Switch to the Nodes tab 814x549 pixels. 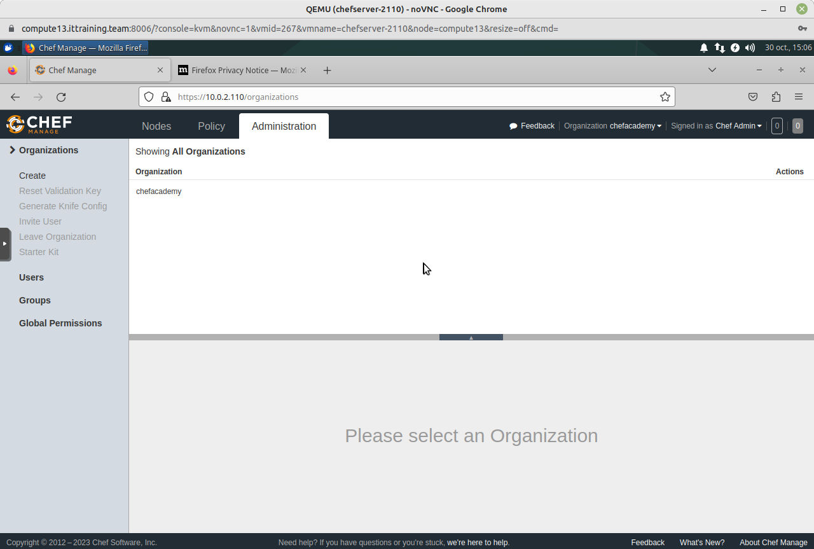coord(156,126)
